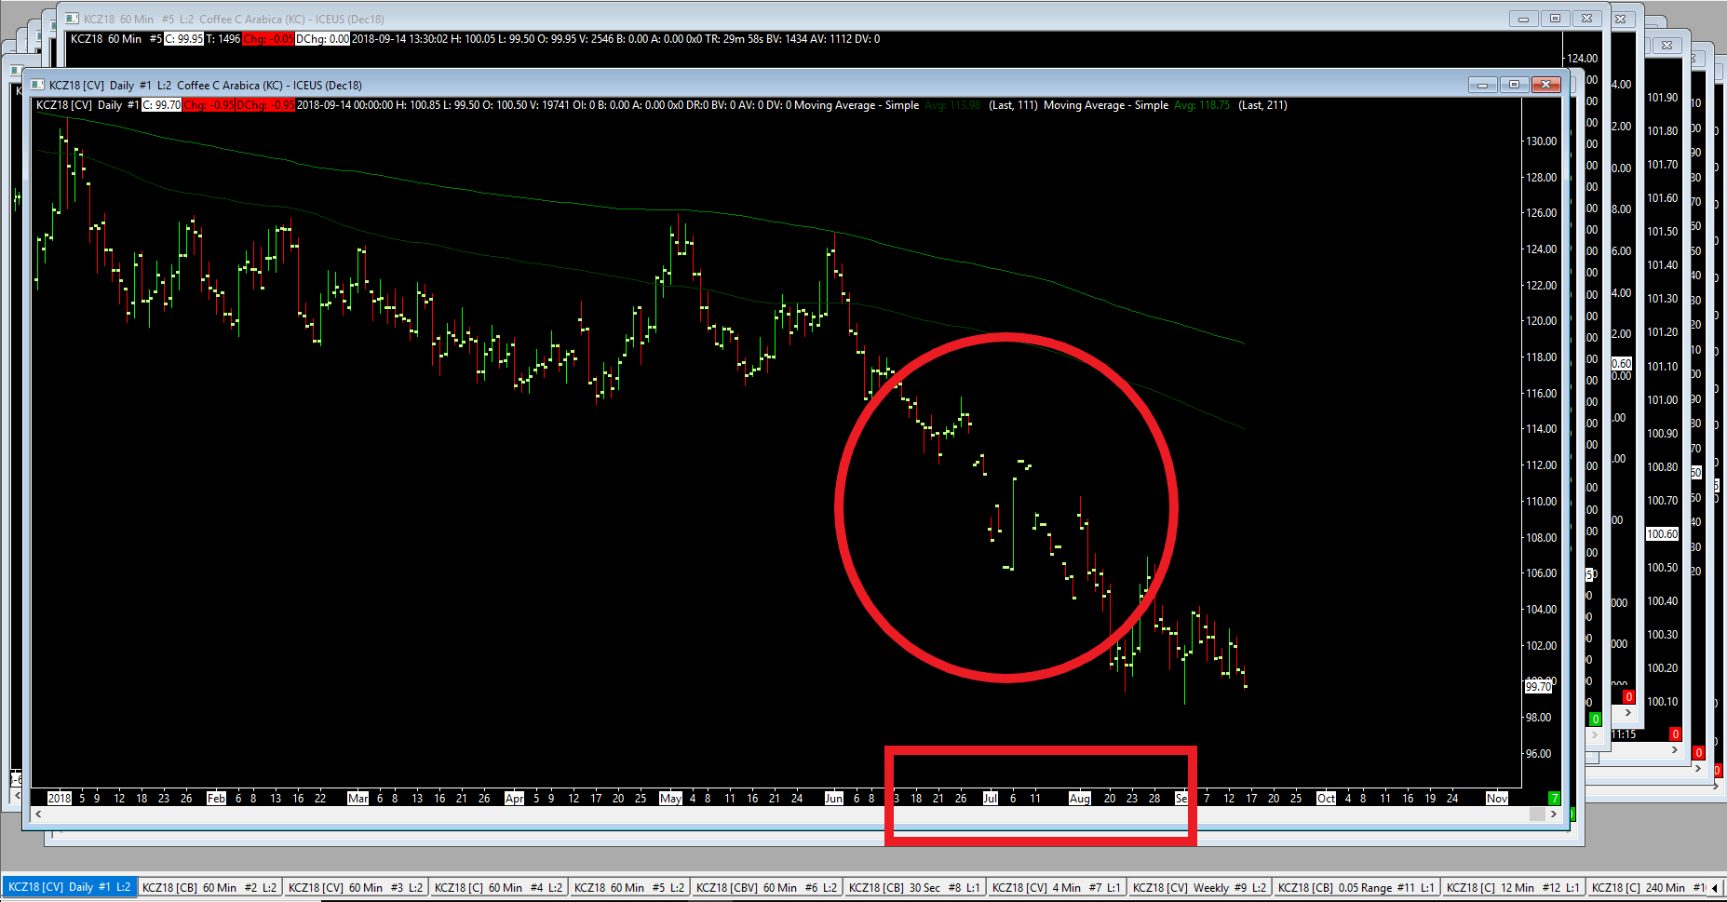Maximize the 60 Min #5 chart window
This screenshot has width=1727, height=902.
point(1555,19)
